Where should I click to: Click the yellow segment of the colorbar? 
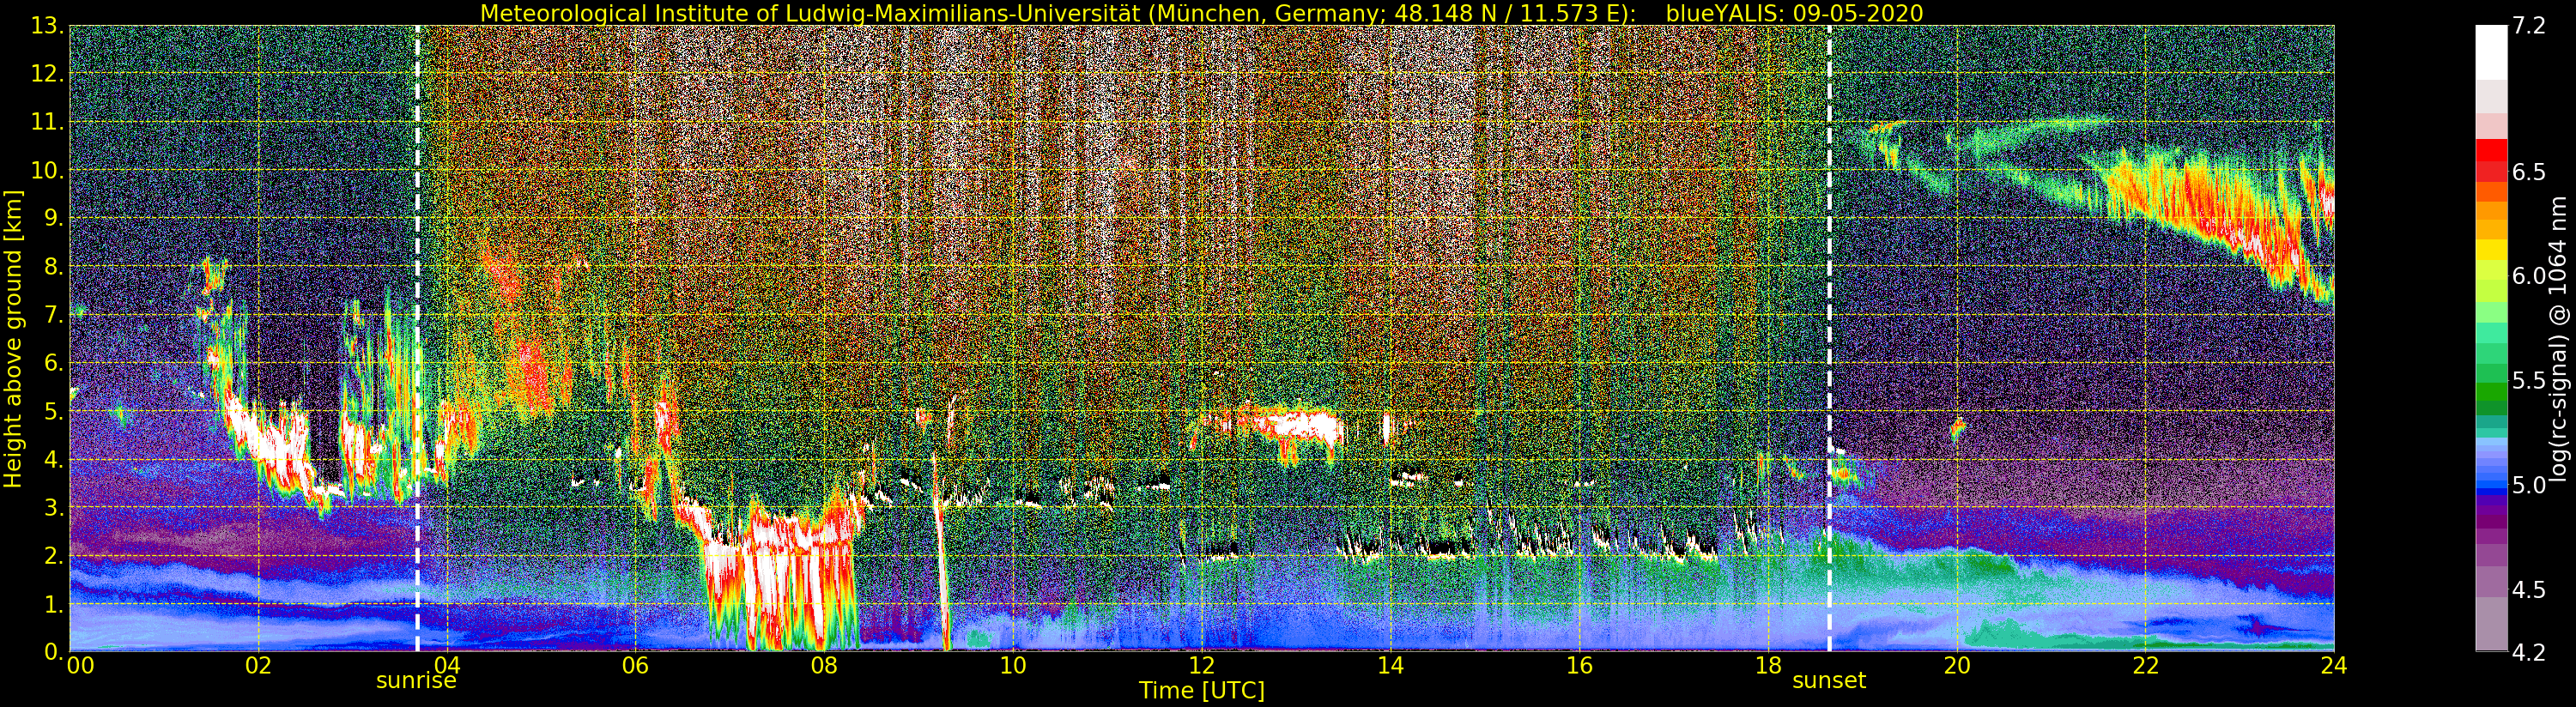2491,249
